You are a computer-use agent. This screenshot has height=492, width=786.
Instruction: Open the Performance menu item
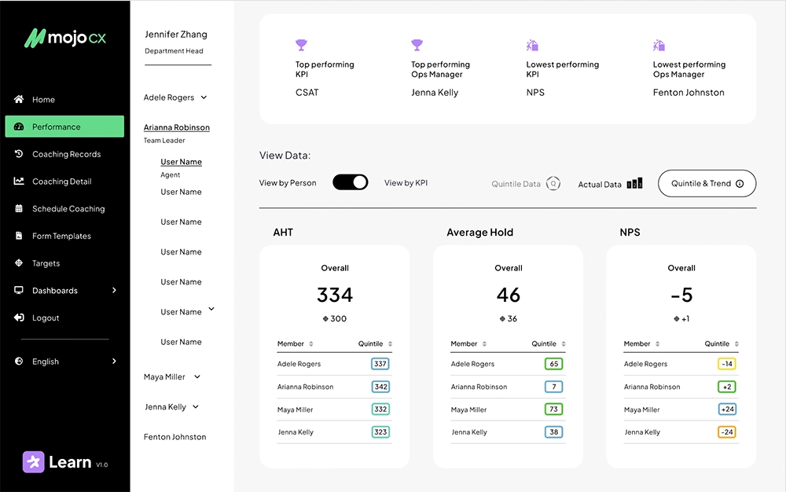(x=64, y=127)
